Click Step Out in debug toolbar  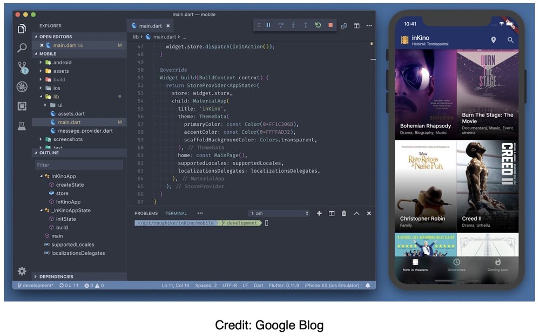pyautogui.click(x=306, y=25)
